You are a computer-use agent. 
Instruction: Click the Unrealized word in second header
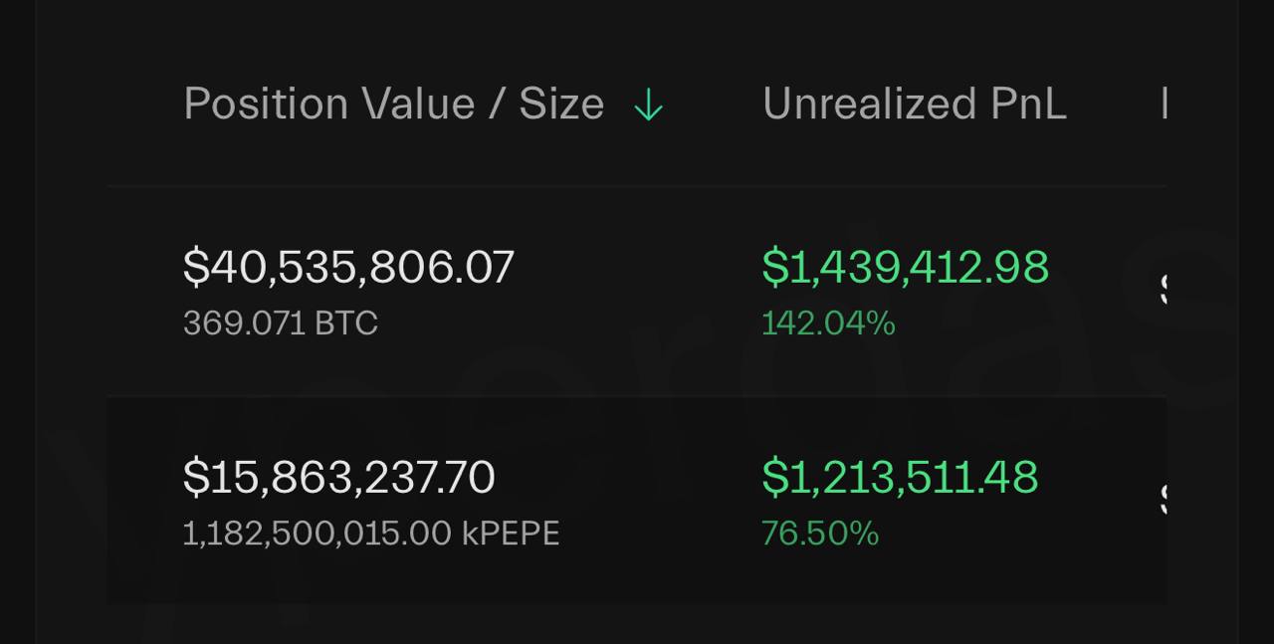(869, 104)
